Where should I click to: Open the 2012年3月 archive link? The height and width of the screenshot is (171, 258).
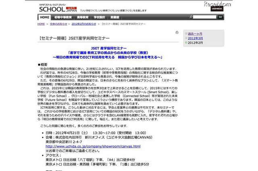(x=195, y=38)
